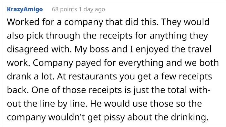Click the word through in the comment
Image resolution: width=226 pixels, height=127 pixels.
click(63, 36)
